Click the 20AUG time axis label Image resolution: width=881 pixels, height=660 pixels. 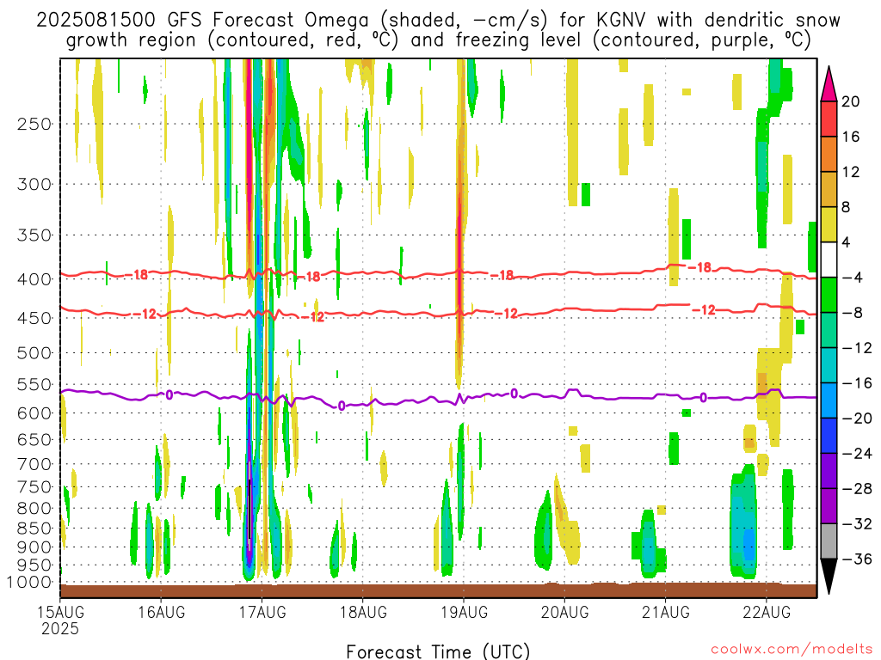564,612
